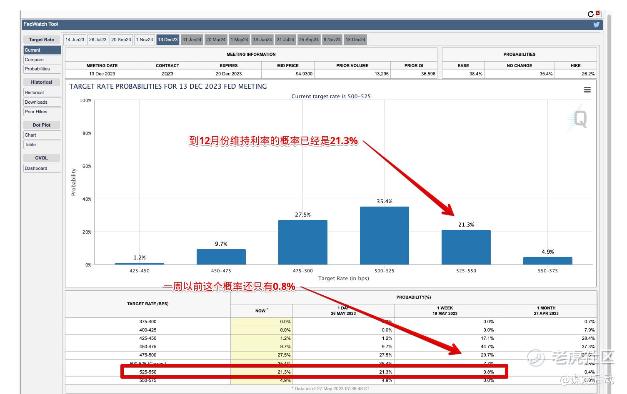
Task: Select the 1 May24 meeting tab
Action: pos(239,40)
